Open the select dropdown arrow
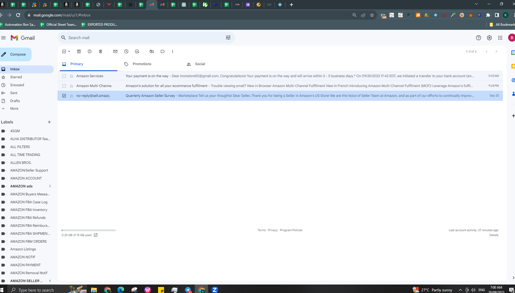This screenshot has width=515, height=293. 69,51
